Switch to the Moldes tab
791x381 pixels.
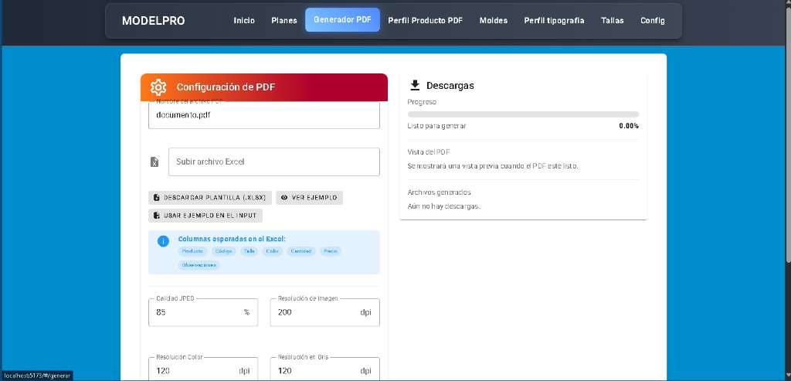(494, 21)
